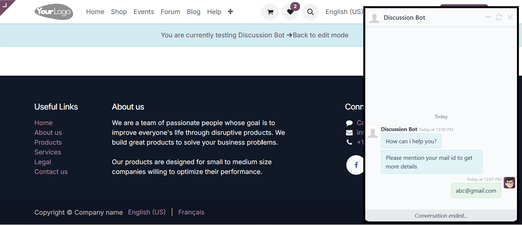Open the Contact us footer link
Image resolution: width=522 pixels, height=225 pixels.
tap(51, 171)
